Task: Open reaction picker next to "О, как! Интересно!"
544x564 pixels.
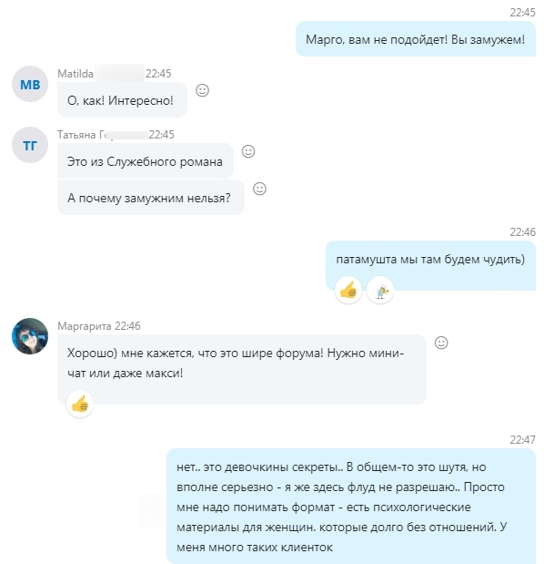Action: [x=202, y=90]
